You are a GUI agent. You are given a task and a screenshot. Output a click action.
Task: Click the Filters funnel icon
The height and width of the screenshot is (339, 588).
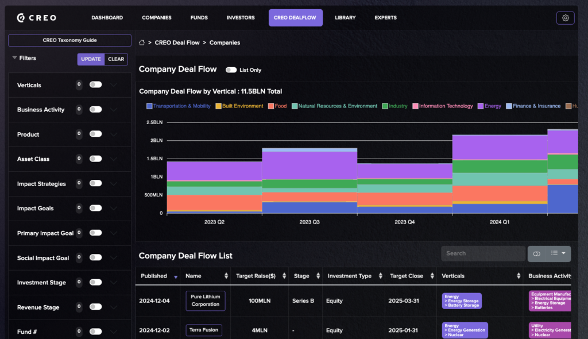(14, 58)
